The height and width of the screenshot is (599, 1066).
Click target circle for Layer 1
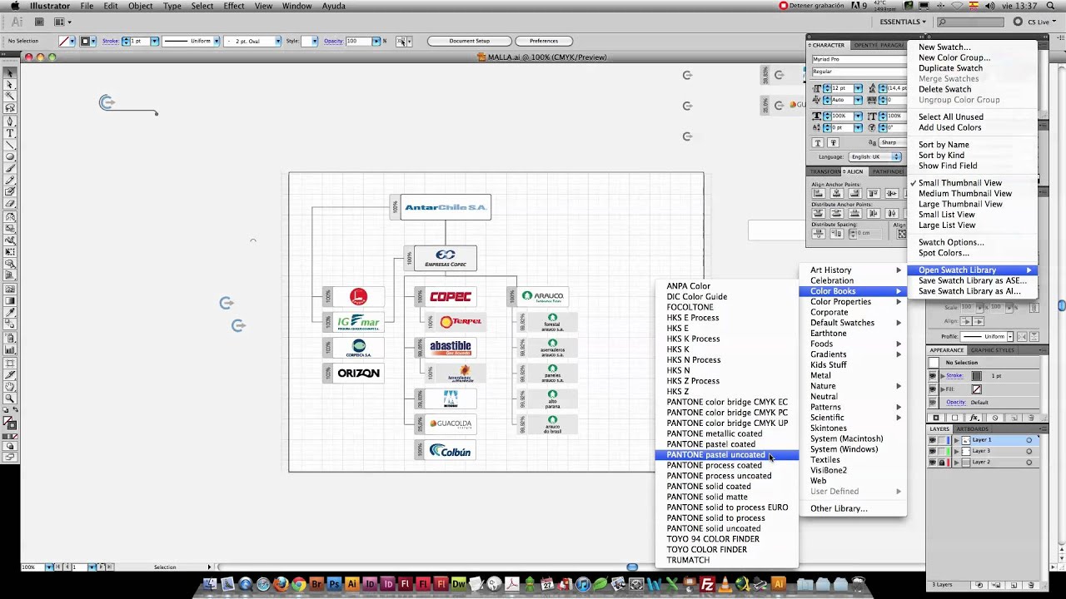1029,440
